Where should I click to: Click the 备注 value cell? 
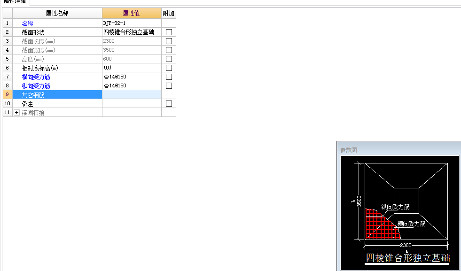(132, 103)
